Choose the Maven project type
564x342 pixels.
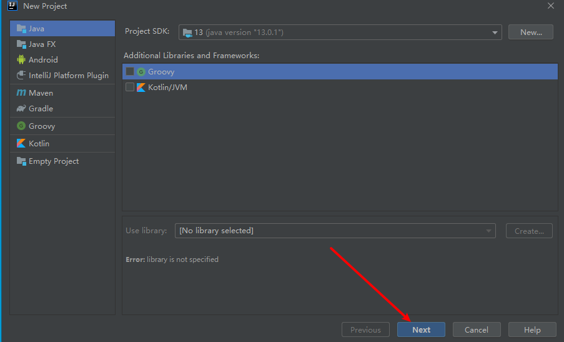click(62, 93)
